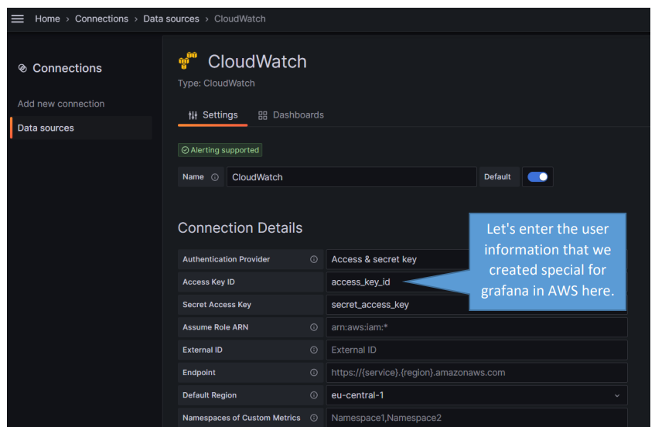Click the Endpoint label
Viewport: 655px width, 427px height.
(x=199, y=372)
